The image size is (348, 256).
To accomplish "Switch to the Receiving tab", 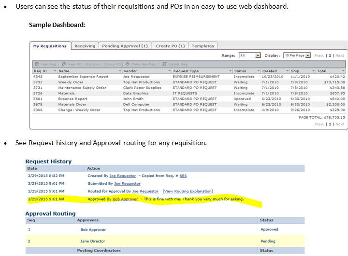I will pyautogui.click(x=85, y=46).
